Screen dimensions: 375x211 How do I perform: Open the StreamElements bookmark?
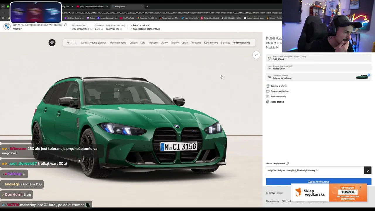click(x=108, y=18)
